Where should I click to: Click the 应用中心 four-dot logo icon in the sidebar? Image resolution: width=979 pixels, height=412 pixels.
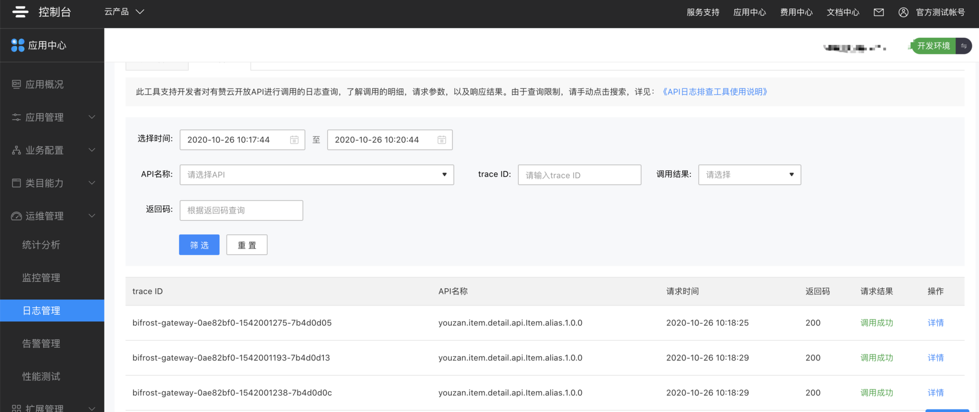pyautogui.click(x=18, y=45)
